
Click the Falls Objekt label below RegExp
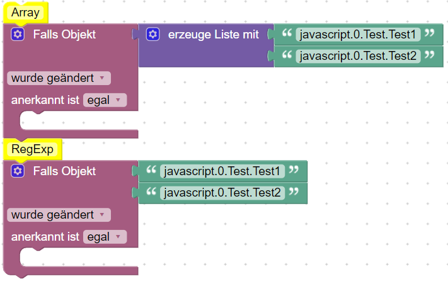[64, 171]
